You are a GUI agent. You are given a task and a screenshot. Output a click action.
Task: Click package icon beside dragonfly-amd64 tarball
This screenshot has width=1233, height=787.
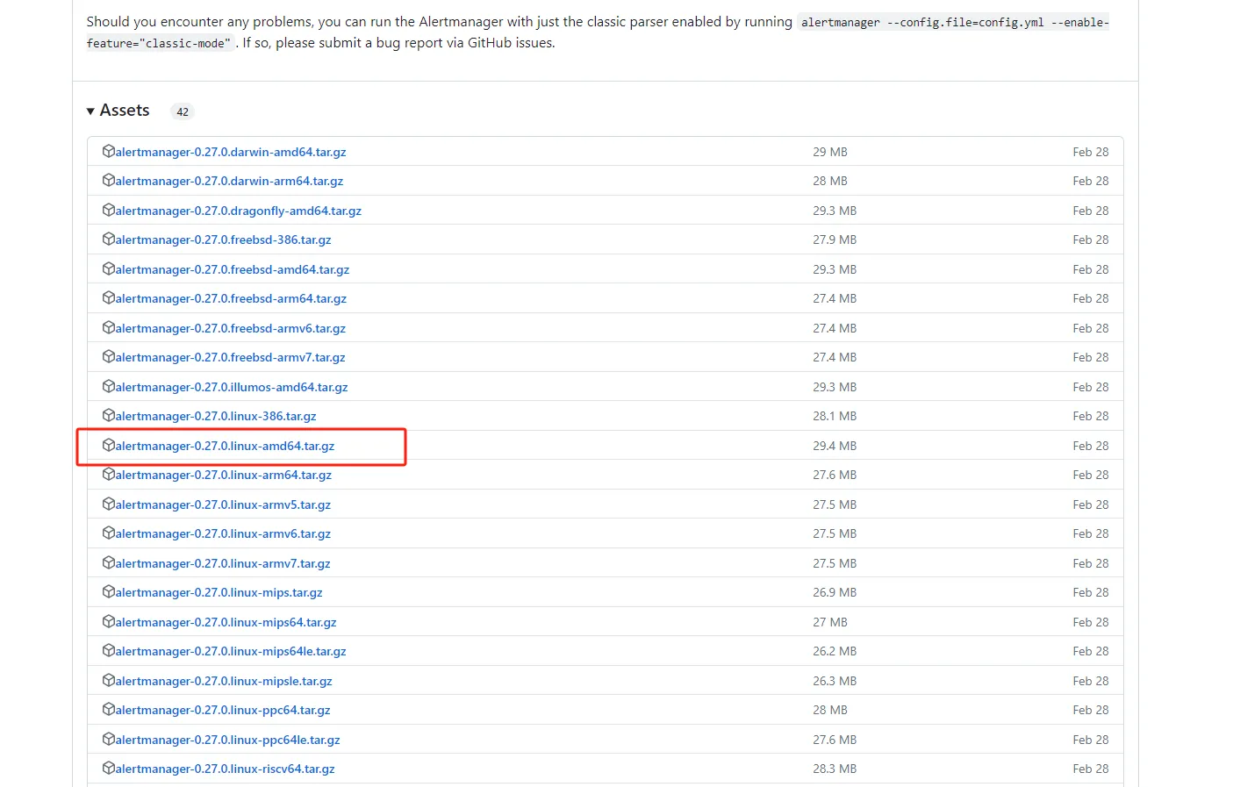pyautogui.click(x=109, y=210)
